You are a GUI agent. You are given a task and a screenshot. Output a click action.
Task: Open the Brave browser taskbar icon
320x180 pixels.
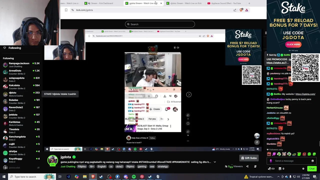(93, 177)
